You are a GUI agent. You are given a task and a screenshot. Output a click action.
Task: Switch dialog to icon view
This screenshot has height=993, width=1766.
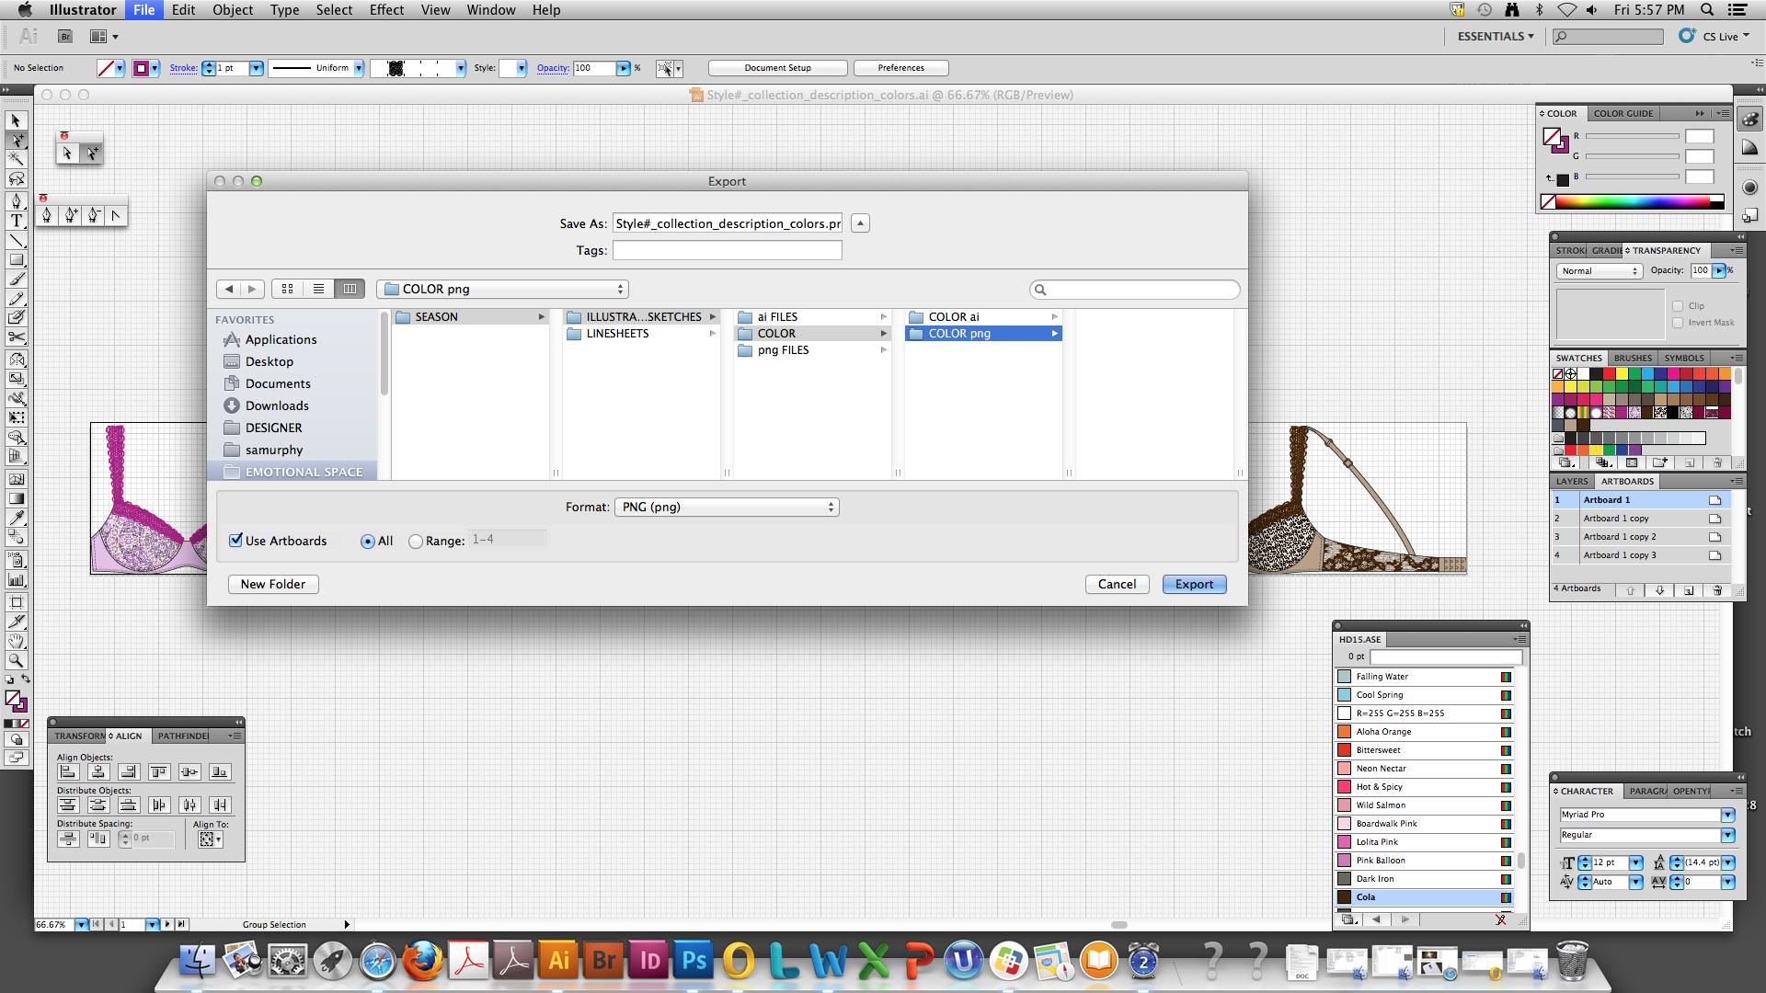(287, 289)
